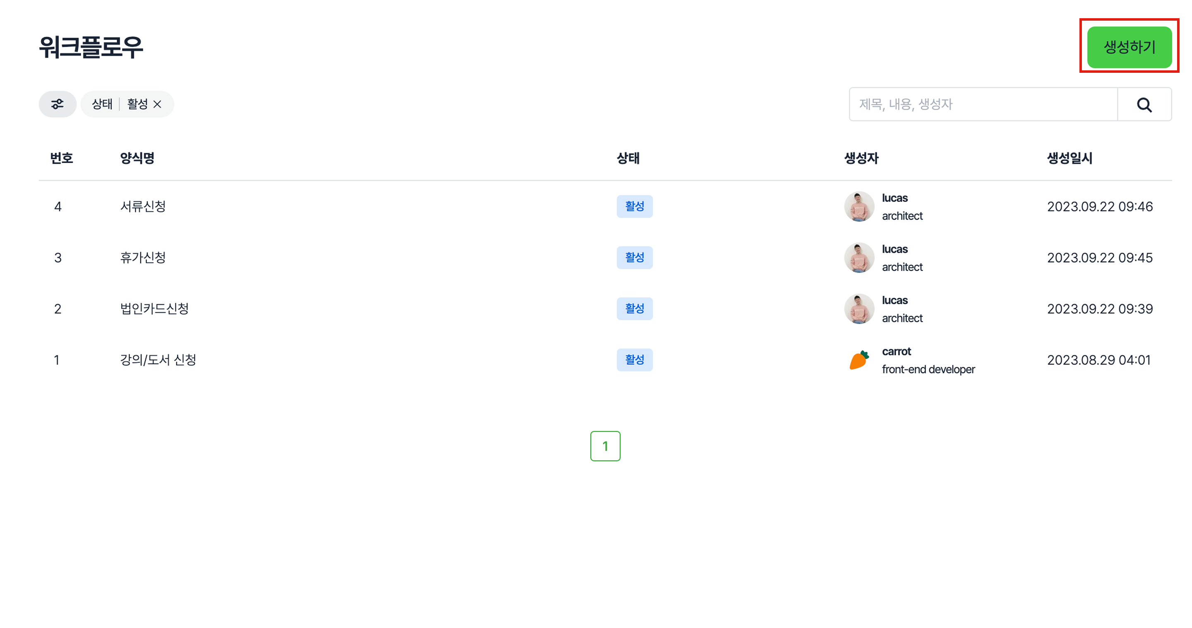
Task: Go to page 1
Action: (605, 446)
